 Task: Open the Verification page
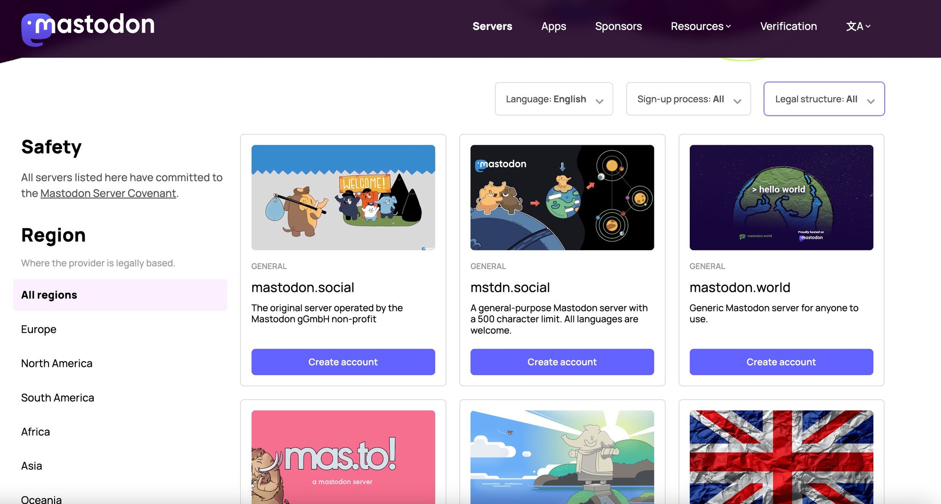tap(789, 26)
